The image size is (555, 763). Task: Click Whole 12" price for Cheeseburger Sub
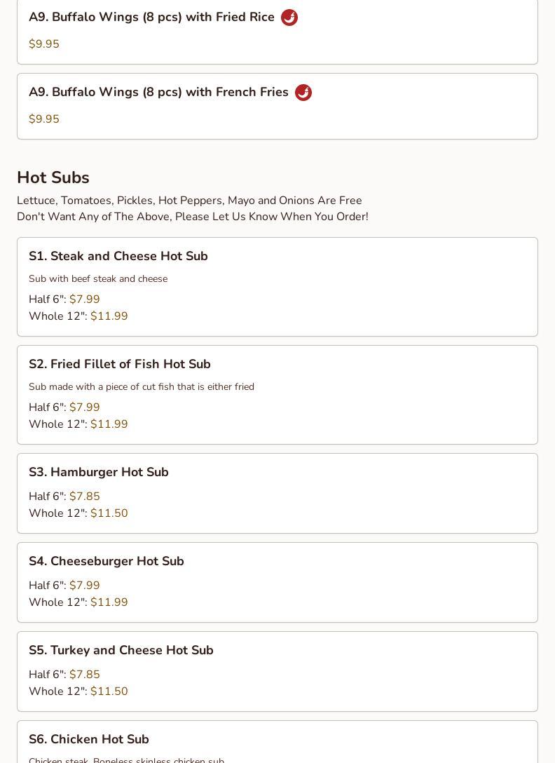[109, 602]
